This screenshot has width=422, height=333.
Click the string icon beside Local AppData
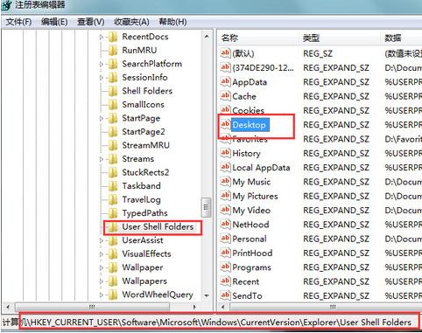click(225, 168)
